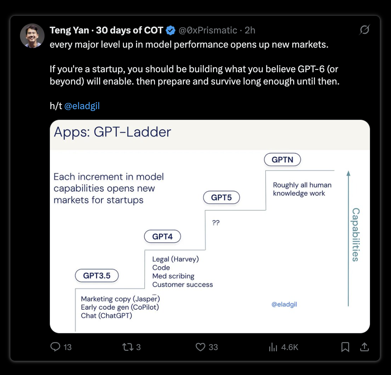Like the tweet with heart icon
Screen dimensions: 391x375
[x=200, y=347]
